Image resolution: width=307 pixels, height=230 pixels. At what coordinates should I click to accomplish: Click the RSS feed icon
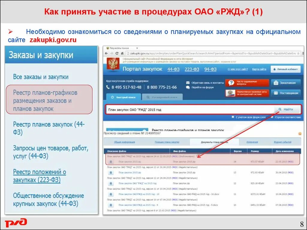click(300, 134)
